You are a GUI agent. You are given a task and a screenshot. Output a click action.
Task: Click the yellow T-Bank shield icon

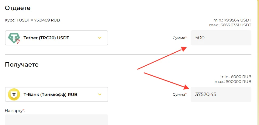click(14, 94)
